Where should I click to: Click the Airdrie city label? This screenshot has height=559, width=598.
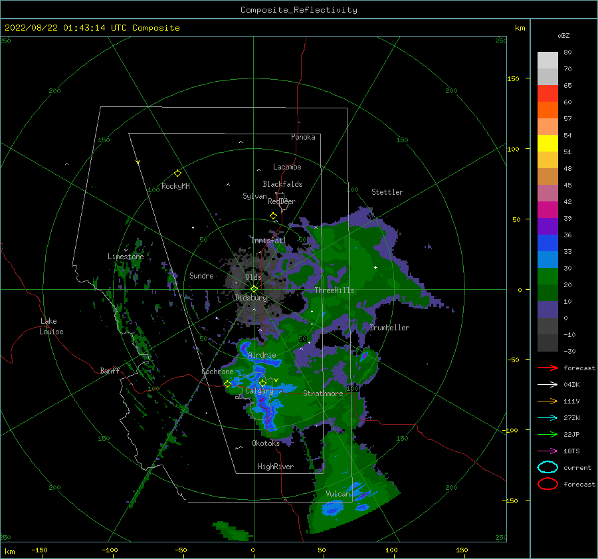[262, 355]
